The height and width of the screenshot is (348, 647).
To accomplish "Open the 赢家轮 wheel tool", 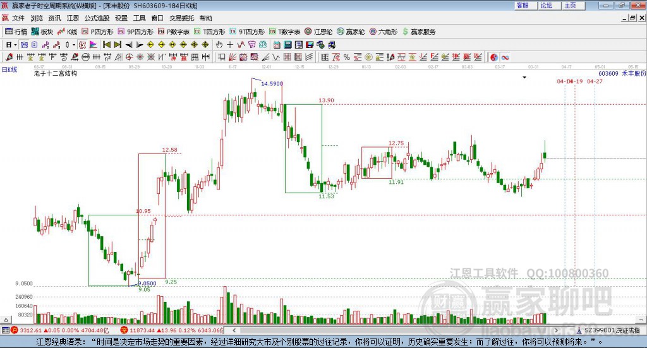I will 351,32.
